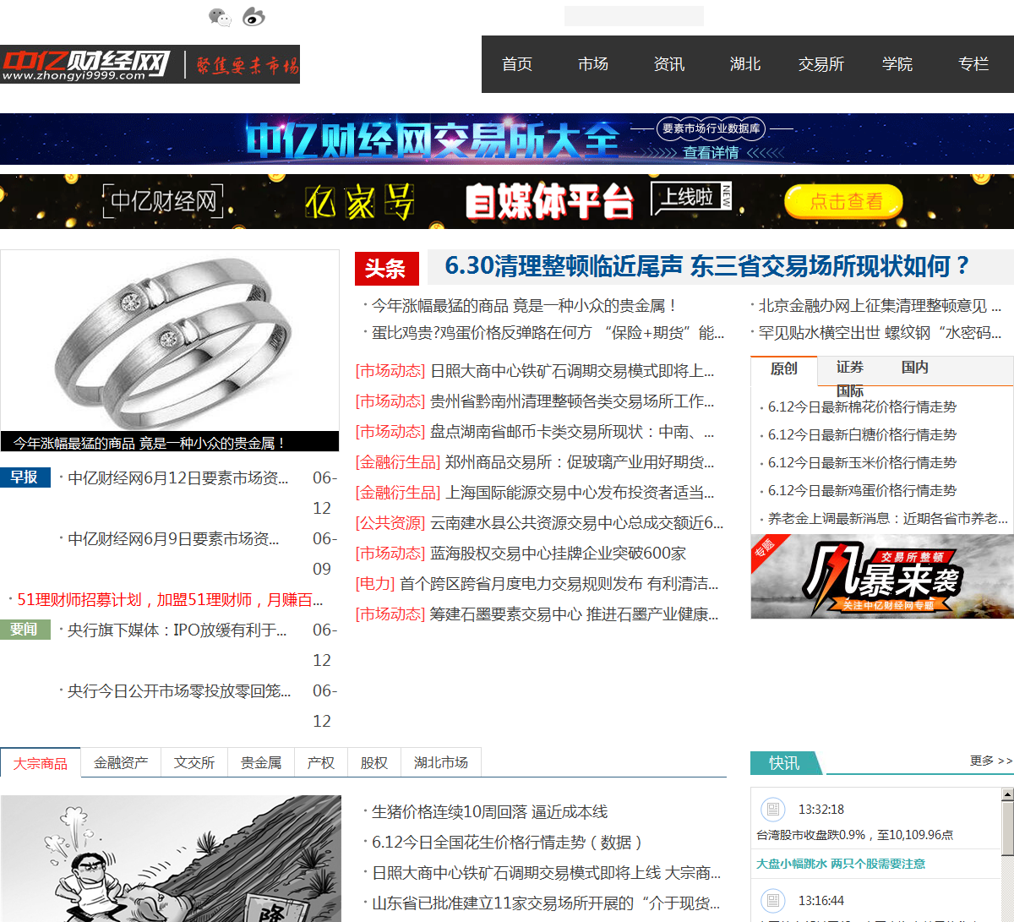
Task: Open cartoon price-drop thumbnail image
Action: pyautogui.click(x=171, y=859)
